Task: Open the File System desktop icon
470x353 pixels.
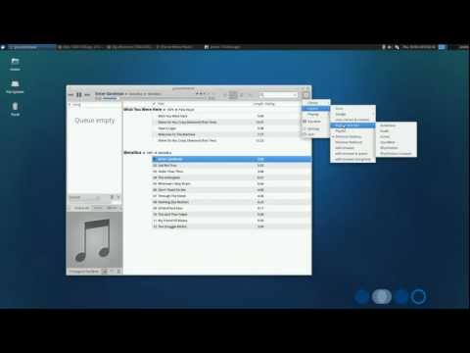Action: pos(15,87)
